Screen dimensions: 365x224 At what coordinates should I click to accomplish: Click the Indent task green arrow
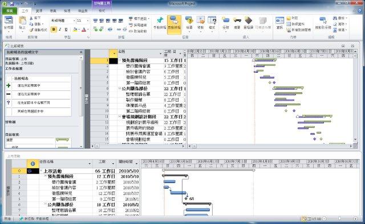102,29
